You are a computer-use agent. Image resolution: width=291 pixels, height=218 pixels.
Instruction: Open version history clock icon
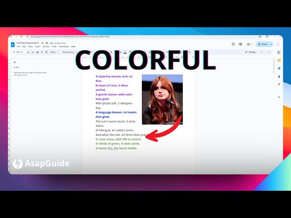233,44
